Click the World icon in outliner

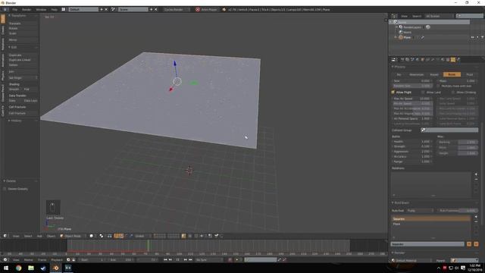[401, 32]
